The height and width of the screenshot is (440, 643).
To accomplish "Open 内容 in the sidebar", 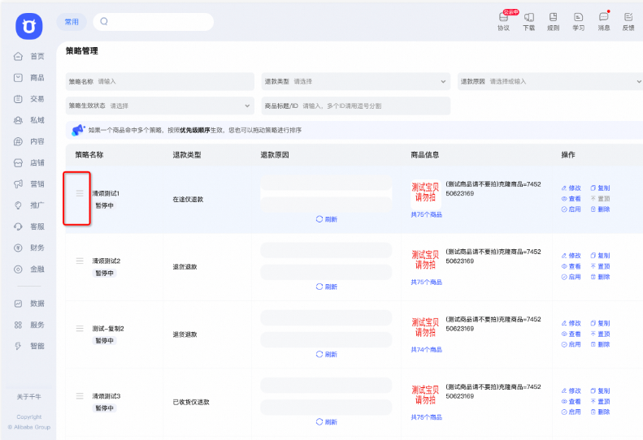I will tap(28, 141).
